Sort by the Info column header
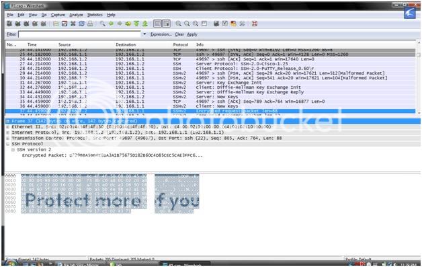 coord(200,45)
